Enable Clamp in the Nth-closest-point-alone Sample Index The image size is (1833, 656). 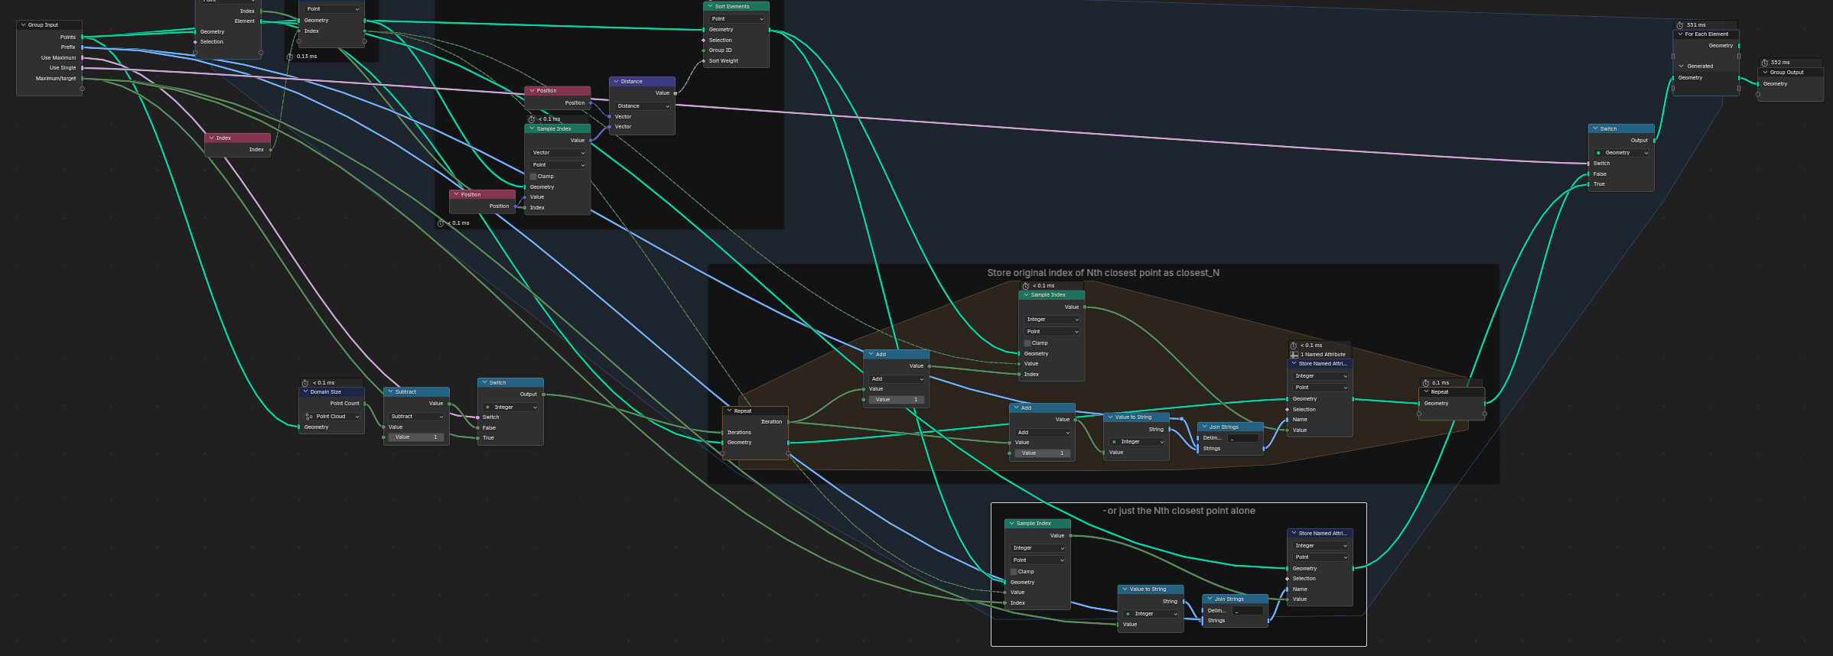coord(1014,572)
